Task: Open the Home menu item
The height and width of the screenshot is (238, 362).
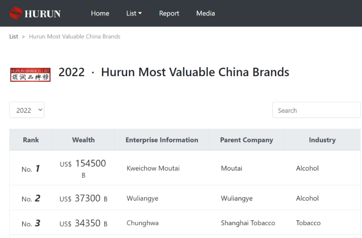Action: click(x=100, y=13)
